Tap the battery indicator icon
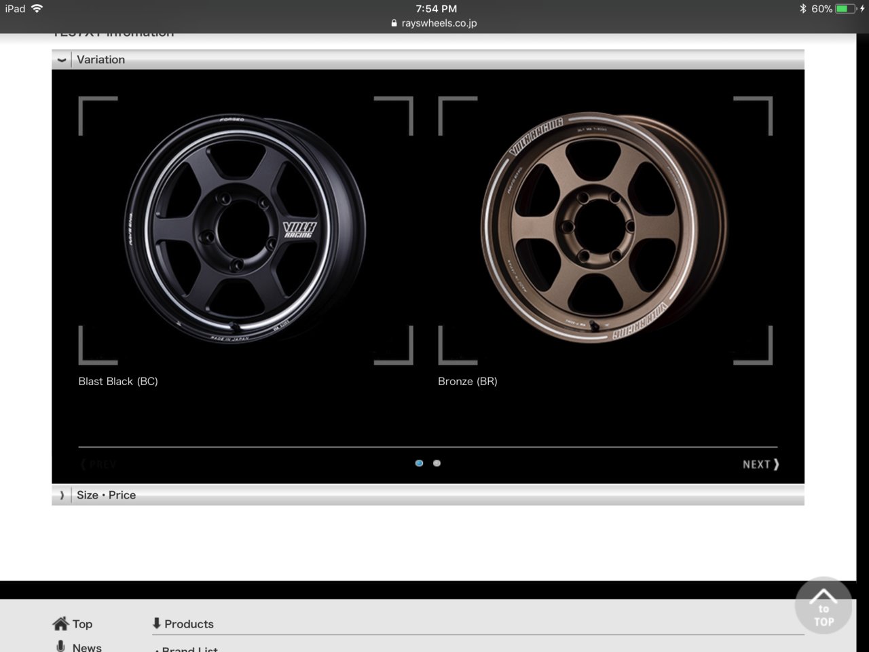 point(846,9)
